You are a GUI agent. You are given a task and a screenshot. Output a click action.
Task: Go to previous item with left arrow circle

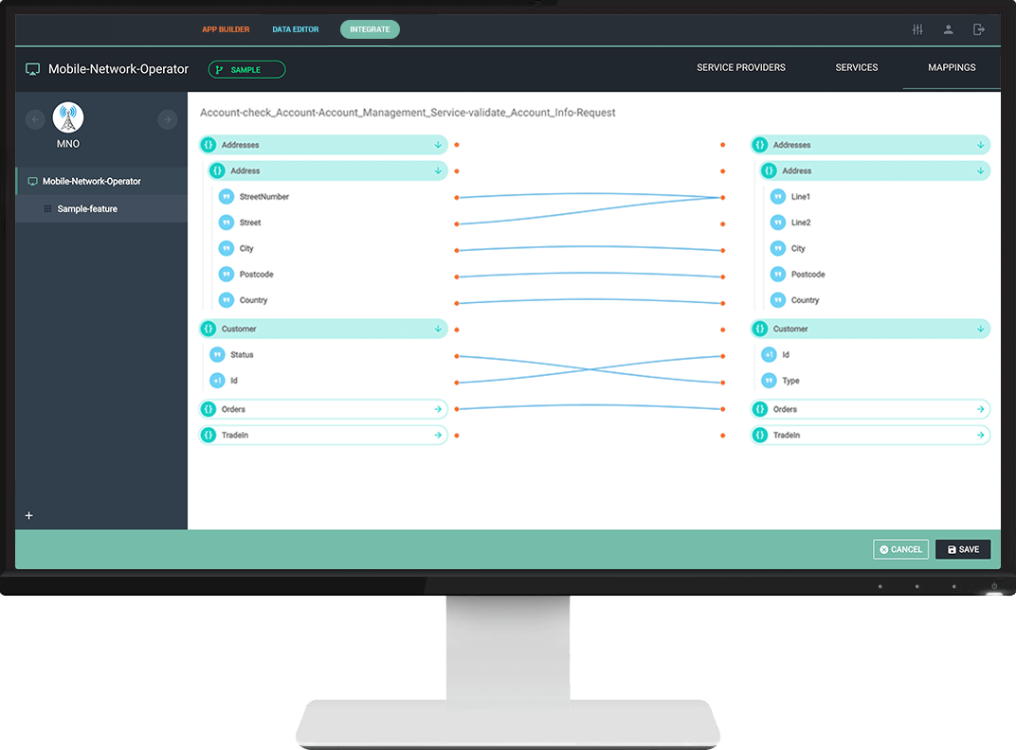pyautogui.click(x=35, y=120)
